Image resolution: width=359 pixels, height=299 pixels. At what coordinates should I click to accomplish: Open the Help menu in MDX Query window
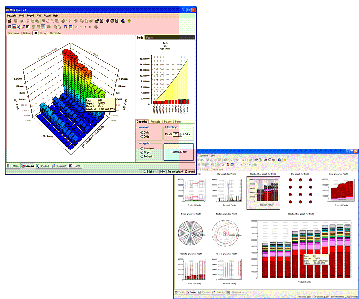pos(55,16)
